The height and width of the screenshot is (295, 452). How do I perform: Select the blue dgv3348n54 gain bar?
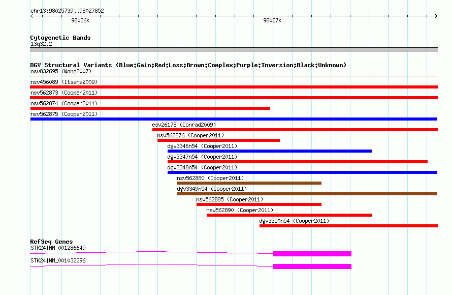point(302,172)
